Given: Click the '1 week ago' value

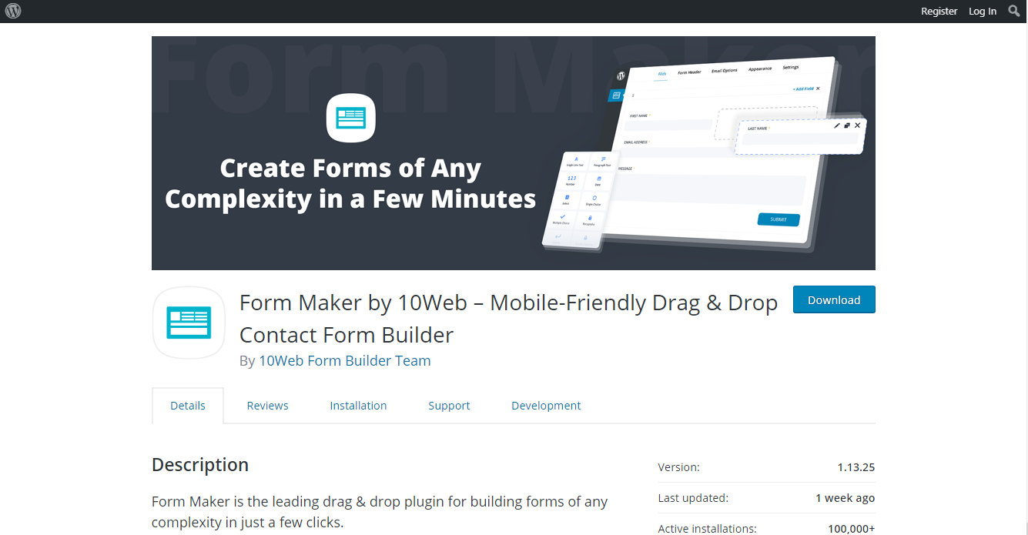Looking at the screenshot, I should coord(846,498).
